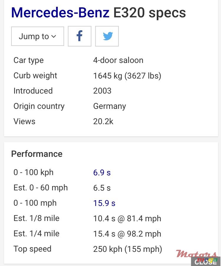Click the 0 - 100 kph row label
This screenshot has width=221, height=266.
pyautogui.click(x=34, y=172)
